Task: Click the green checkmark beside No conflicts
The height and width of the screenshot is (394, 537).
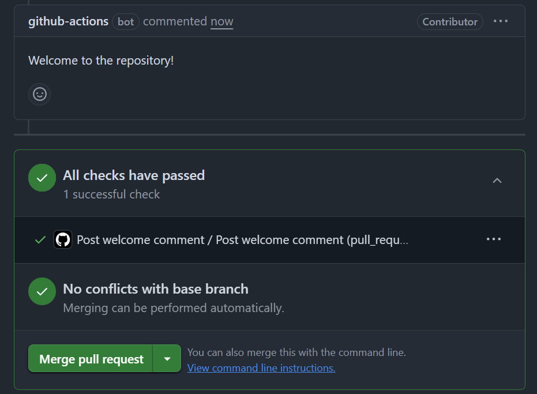Action: tap(42, 292)
